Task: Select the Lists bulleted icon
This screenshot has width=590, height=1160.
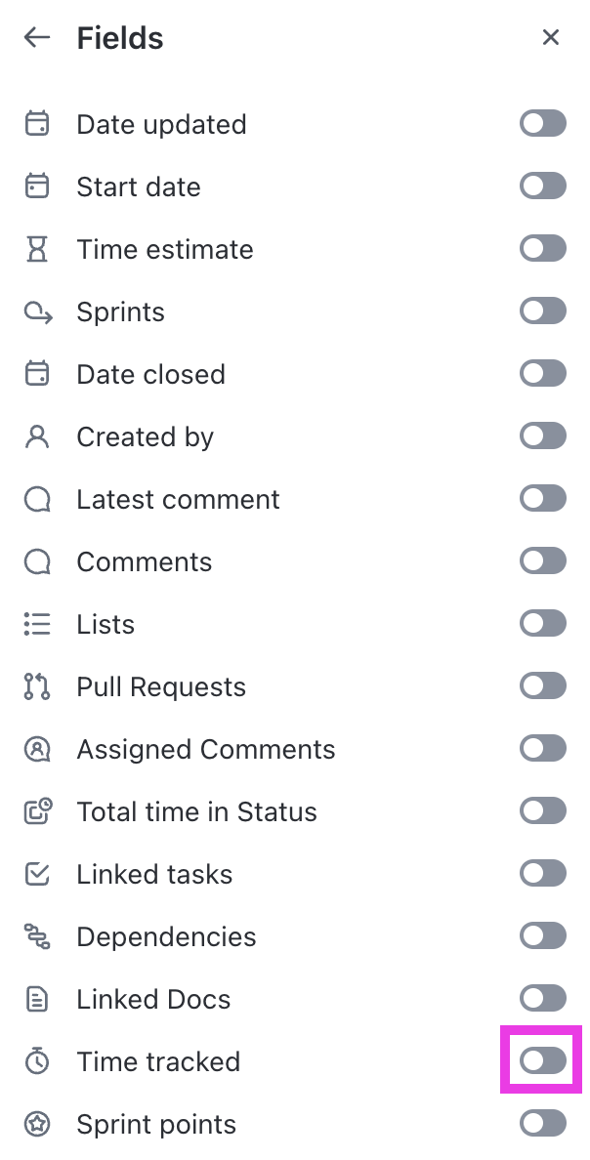Action: coord(37,624)
